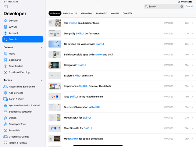Image resolution: width=196 pixels, height=147 pixels.
Task: Click WWDC23 label on Meet StoreKit row
Action: 168,128
